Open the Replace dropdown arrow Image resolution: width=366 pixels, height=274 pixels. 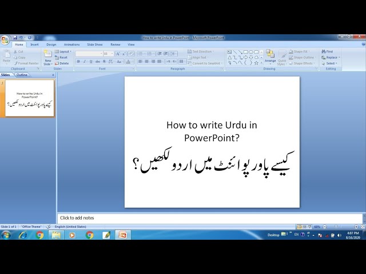339,58
